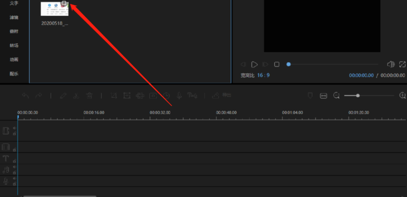407x197 pixels.
Task: Lock the text track
Action: (14, 161)
